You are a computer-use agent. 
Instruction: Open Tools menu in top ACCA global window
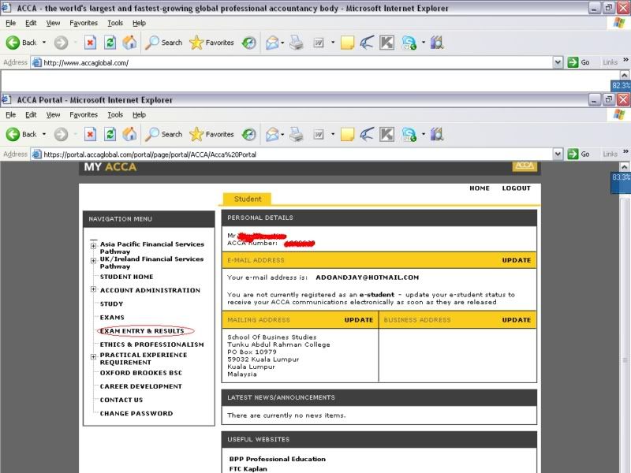(115, 24)
